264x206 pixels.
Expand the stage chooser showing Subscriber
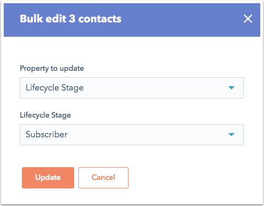[132, 135]
